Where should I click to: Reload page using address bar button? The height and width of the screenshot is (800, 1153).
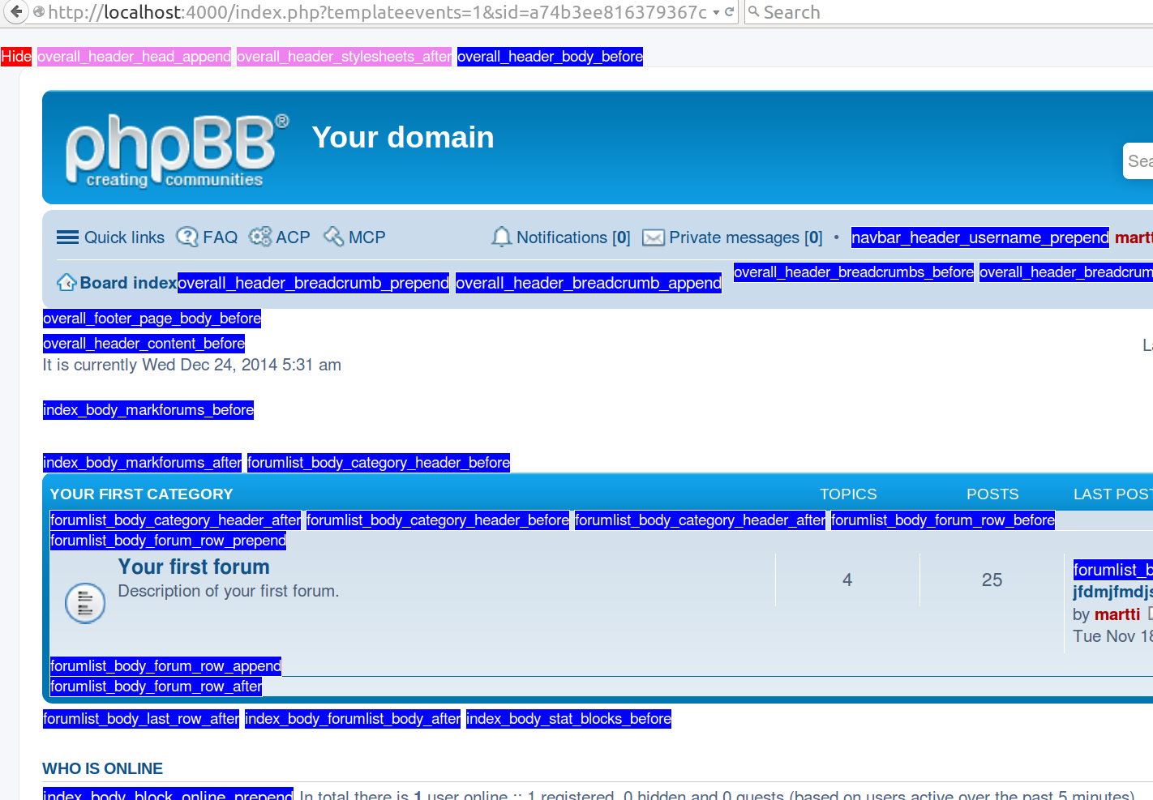[x=729, y=12]
